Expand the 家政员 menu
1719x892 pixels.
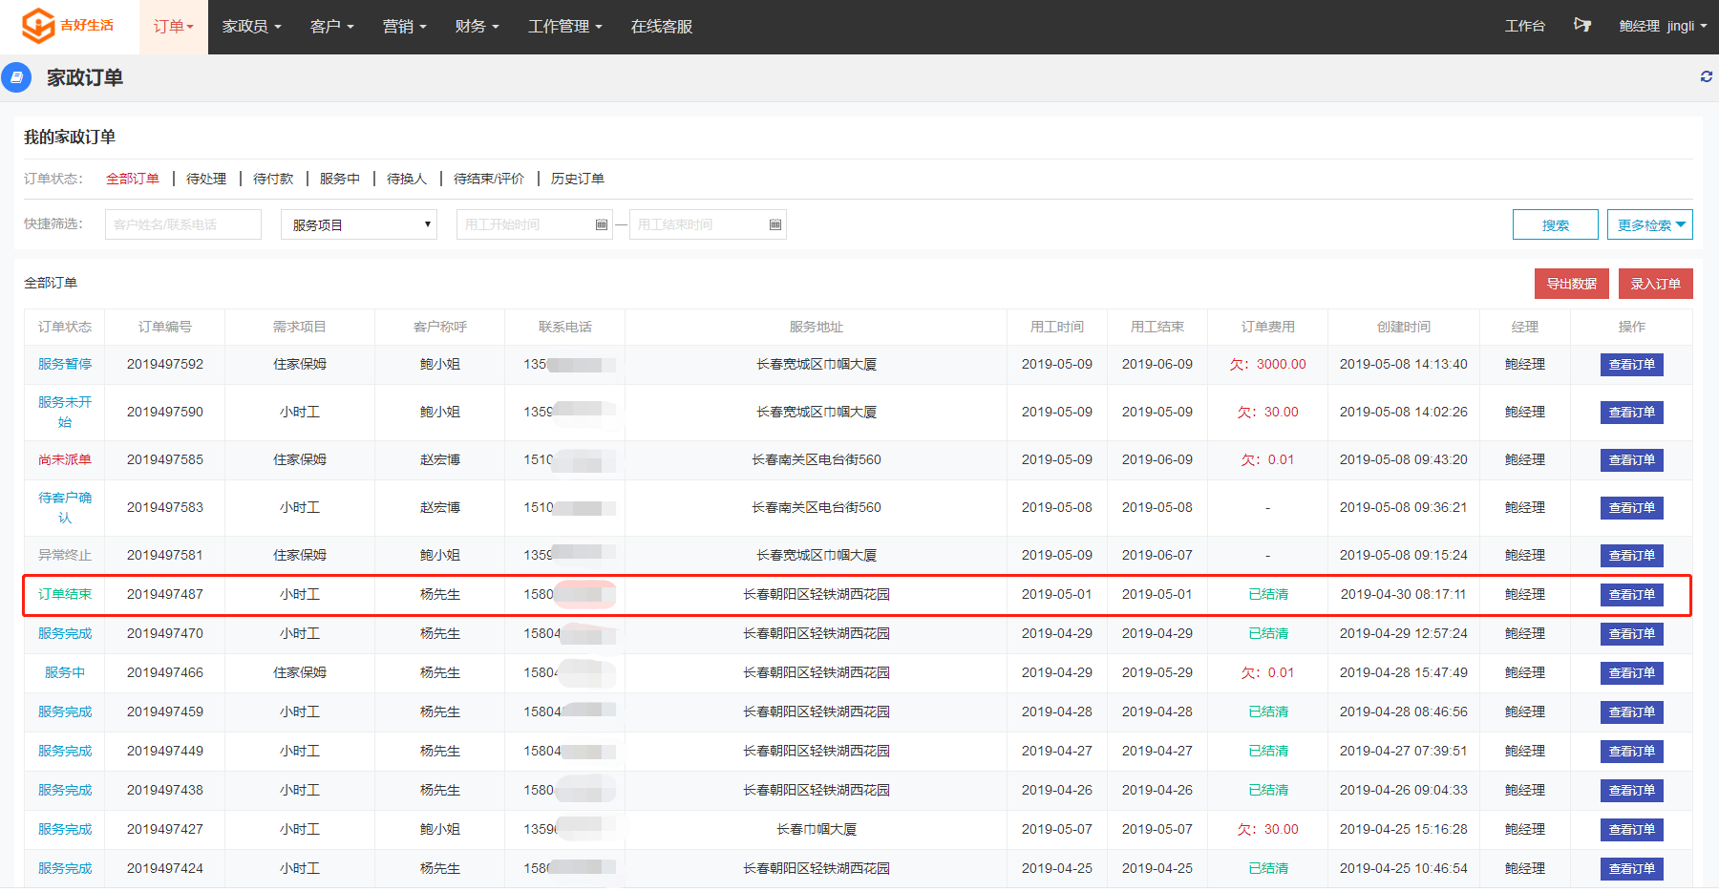click(251, 27)
